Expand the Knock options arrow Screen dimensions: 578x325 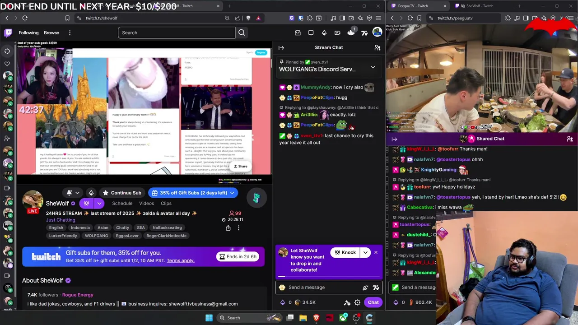pyautogui.click(x=365, y=252)
